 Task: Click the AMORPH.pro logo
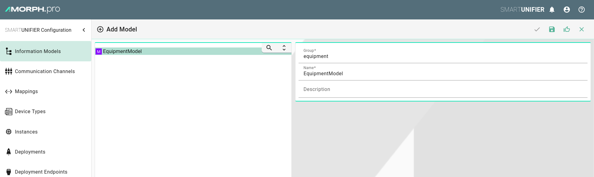[x=32, y=9]
